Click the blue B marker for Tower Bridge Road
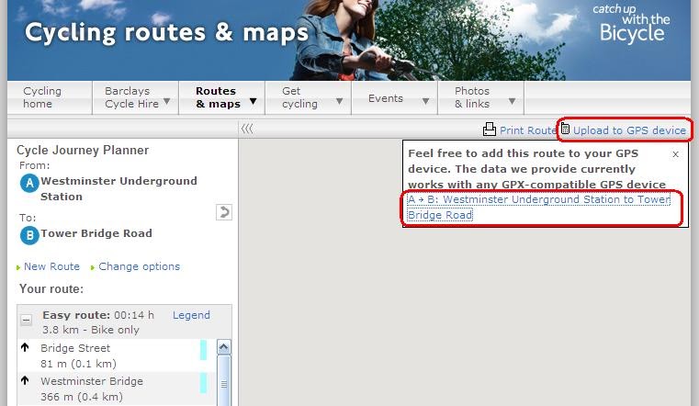The image size is (699, 406). [29, 235]
